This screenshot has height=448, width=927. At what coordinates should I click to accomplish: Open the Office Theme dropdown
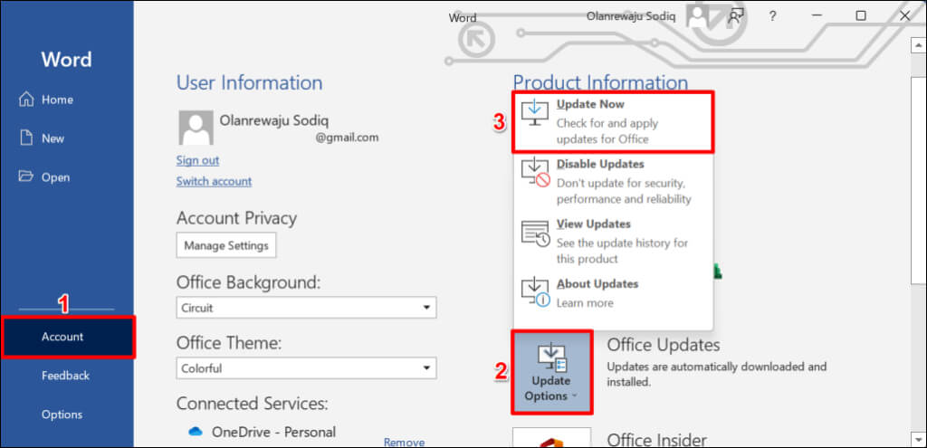click(306, 368)
